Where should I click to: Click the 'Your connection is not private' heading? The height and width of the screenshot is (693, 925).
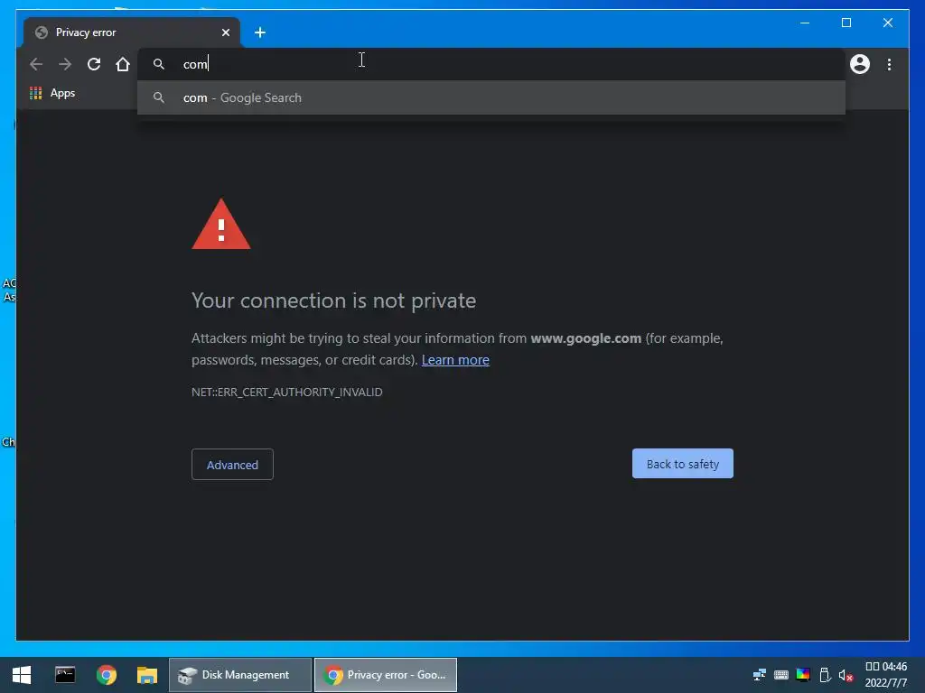tap(334, 301)
